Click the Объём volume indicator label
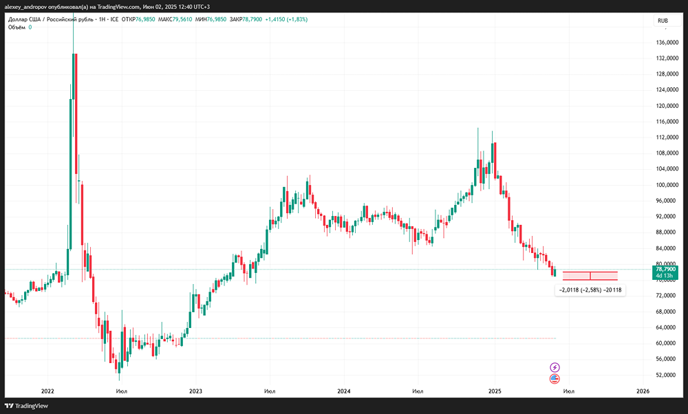The height and width of the screenshot is (414, 688). (17, 28)
